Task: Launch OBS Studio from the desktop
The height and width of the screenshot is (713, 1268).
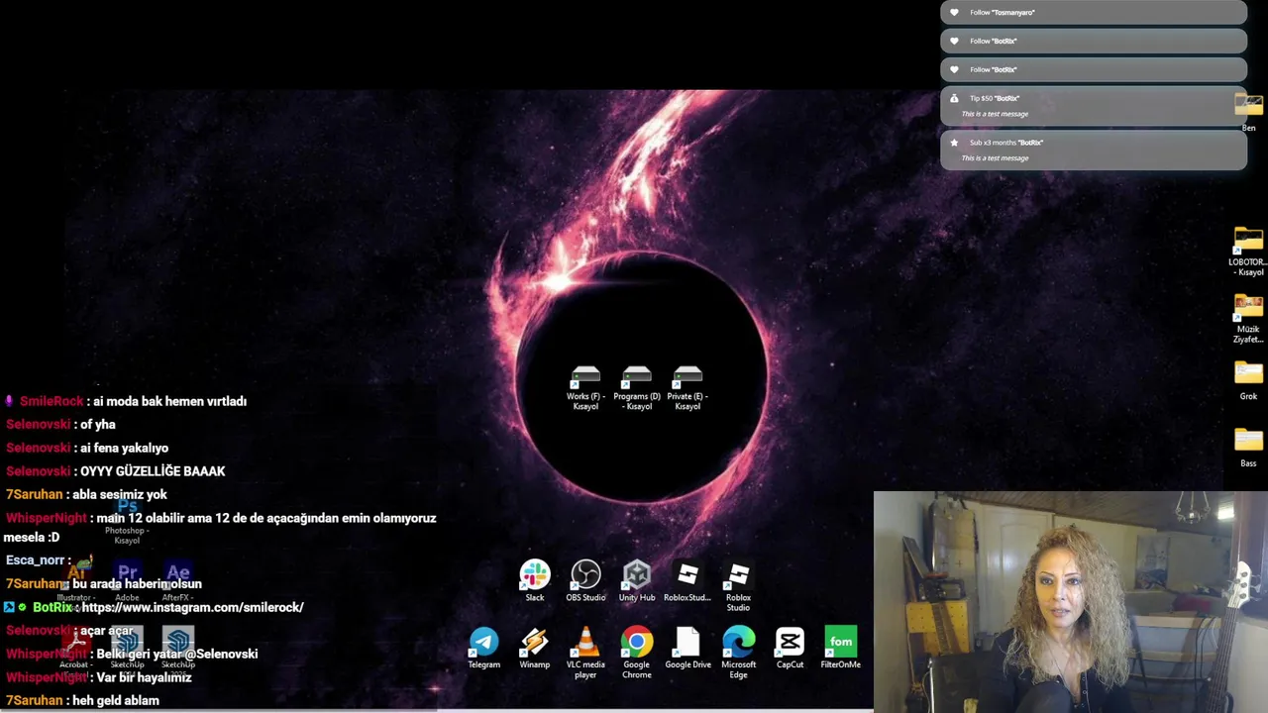Action: [585, 580]
